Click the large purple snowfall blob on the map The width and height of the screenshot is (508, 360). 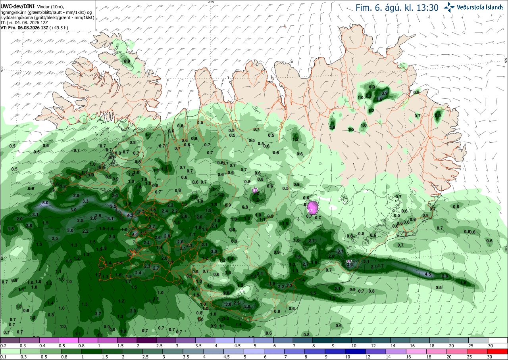(313, 207)
